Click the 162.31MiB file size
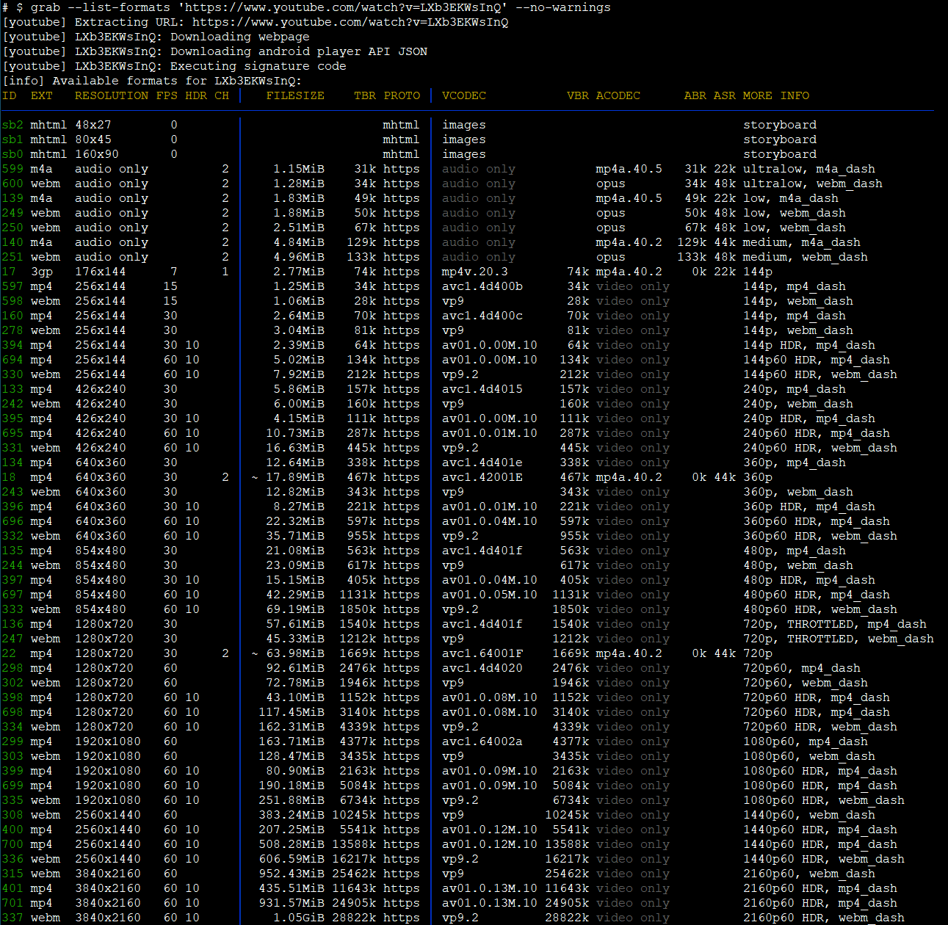Image resolution: width=948 pixels, height=925 pixels. [x=292, y=727]
